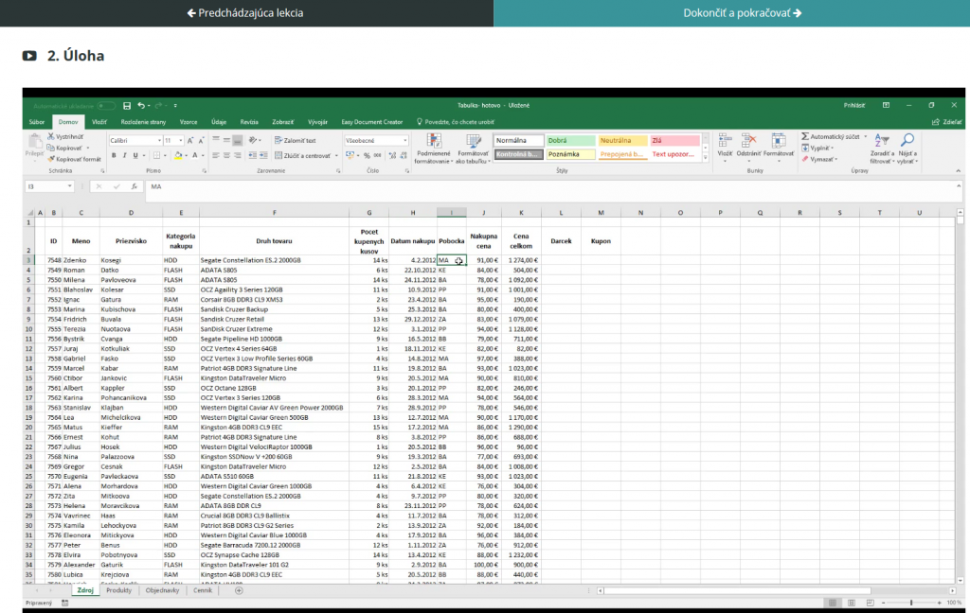Viewport: 970px width, 613px height.
Task: Switch to the Vložiť ribbon tab
Action: [x=99, y=122]
